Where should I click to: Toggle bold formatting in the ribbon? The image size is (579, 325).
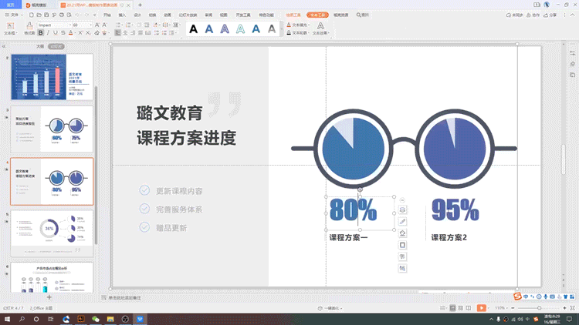(41, 33)
